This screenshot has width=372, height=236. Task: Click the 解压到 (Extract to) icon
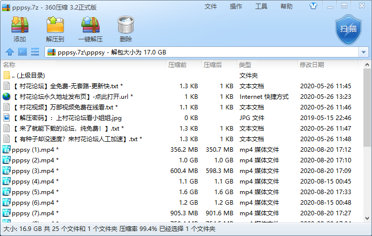55,29
